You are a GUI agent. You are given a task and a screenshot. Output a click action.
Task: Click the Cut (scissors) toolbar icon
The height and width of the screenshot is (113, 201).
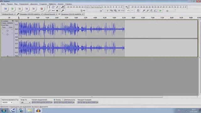coord(107,11)
